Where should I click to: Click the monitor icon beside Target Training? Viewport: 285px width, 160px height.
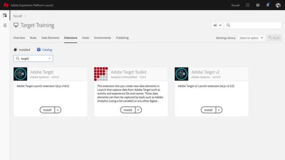16,25
